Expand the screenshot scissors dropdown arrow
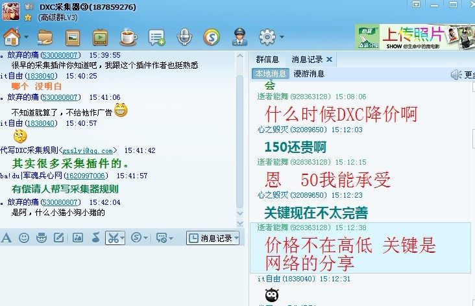The width and height of the screenshot is (475, 306). 122,238
